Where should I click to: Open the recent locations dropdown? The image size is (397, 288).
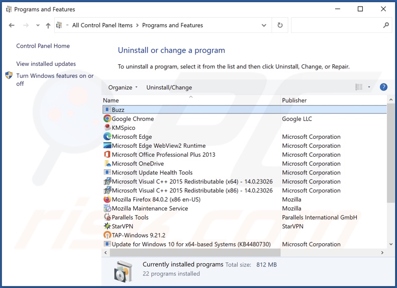pos(38,25)
